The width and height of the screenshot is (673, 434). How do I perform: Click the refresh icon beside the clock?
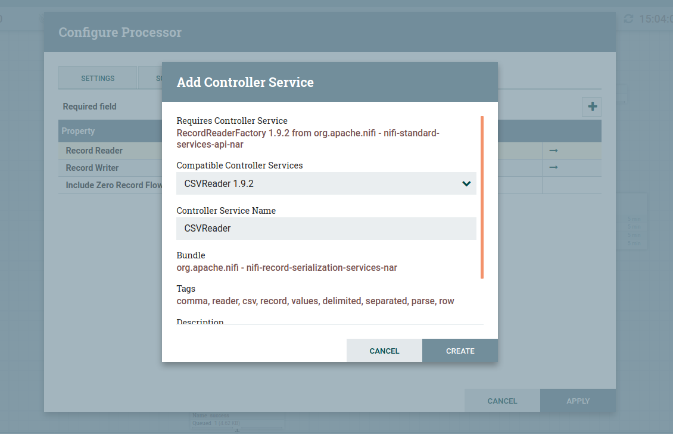point(628,19)
